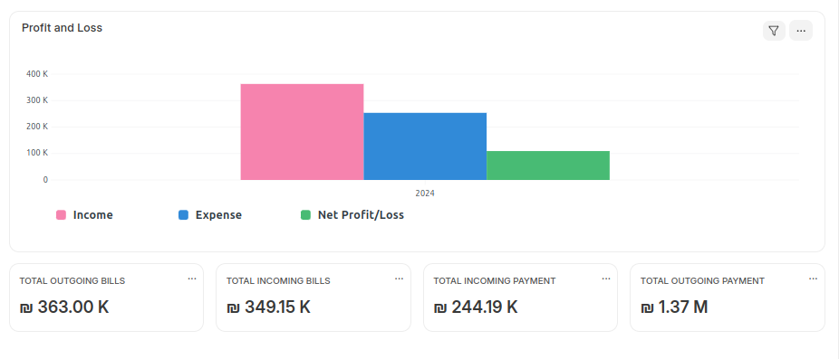The height and width of the screenshot is (359, 839).
Task: Click the green Net Profit/Loss legend swatch
Action: coord(305,215)
